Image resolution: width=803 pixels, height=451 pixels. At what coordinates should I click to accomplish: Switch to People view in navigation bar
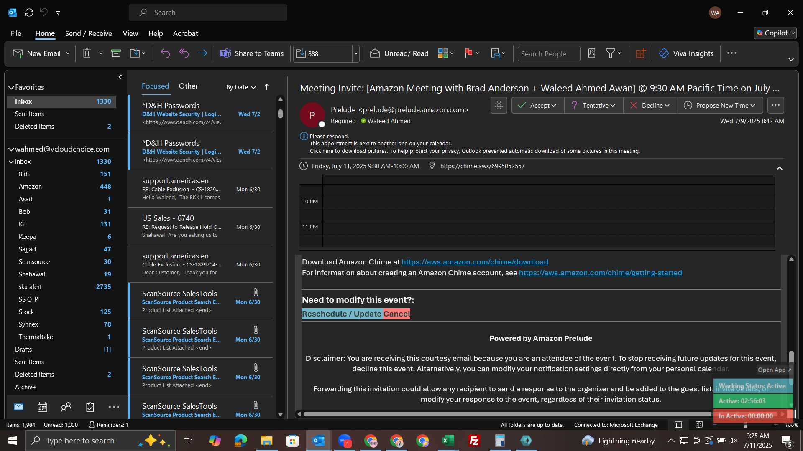click(x=66, y=407)
